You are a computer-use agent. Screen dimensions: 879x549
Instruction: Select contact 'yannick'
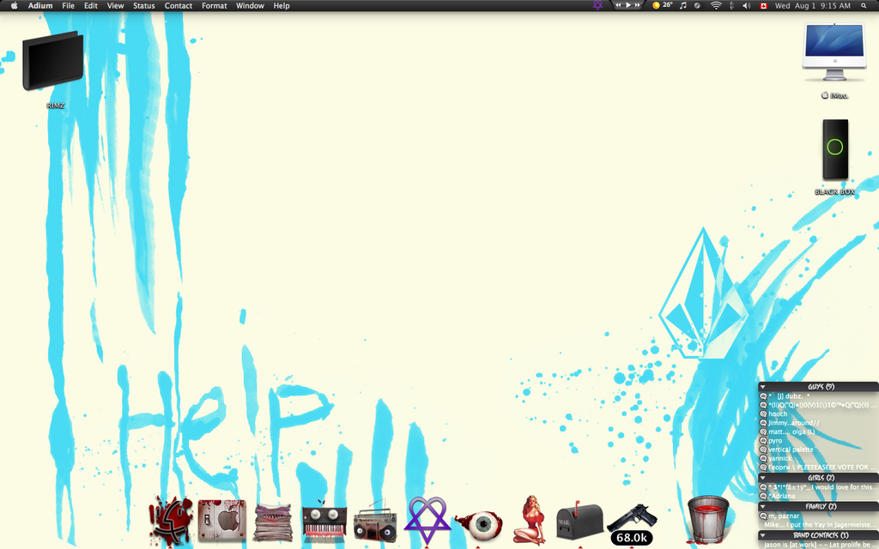(818, 458)
